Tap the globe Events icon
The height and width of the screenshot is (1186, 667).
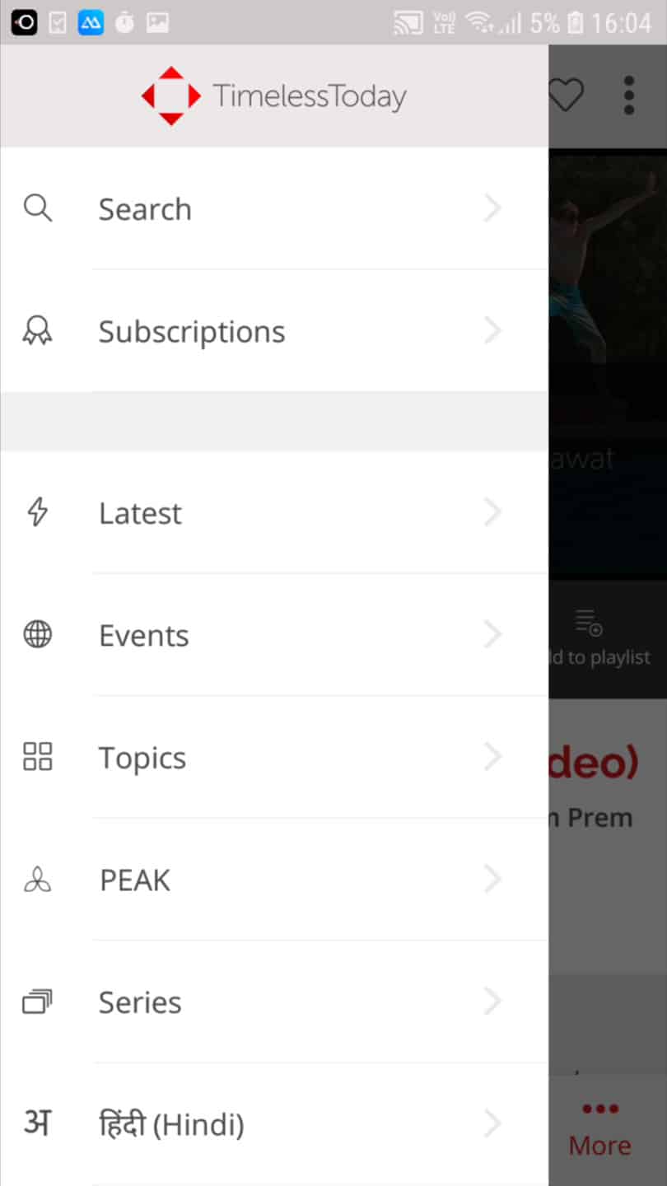(38, 634)
